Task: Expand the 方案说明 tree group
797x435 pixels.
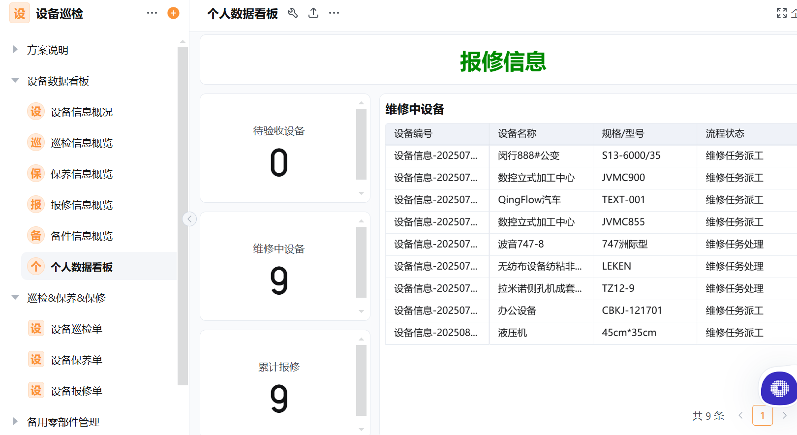Action: [15, 49]
